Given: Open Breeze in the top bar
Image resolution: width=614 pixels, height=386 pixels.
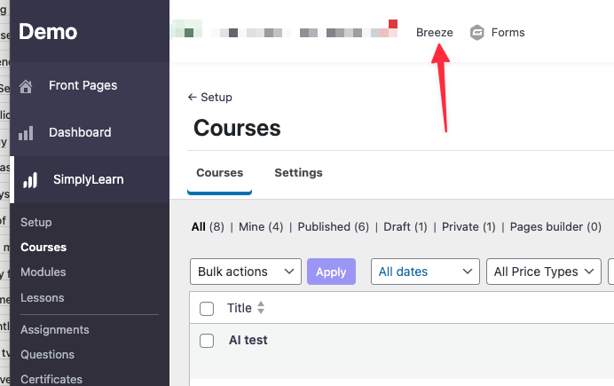Looking at the screenshot, I should (x=435, y=33).
